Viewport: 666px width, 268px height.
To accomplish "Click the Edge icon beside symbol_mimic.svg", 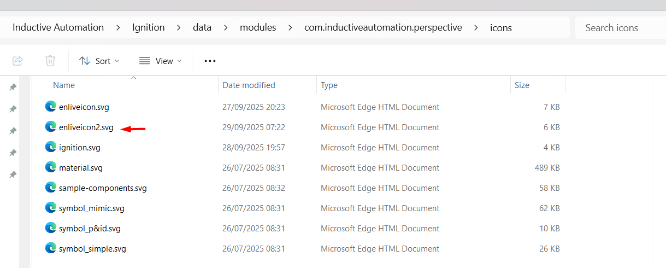I will [51, 208].
